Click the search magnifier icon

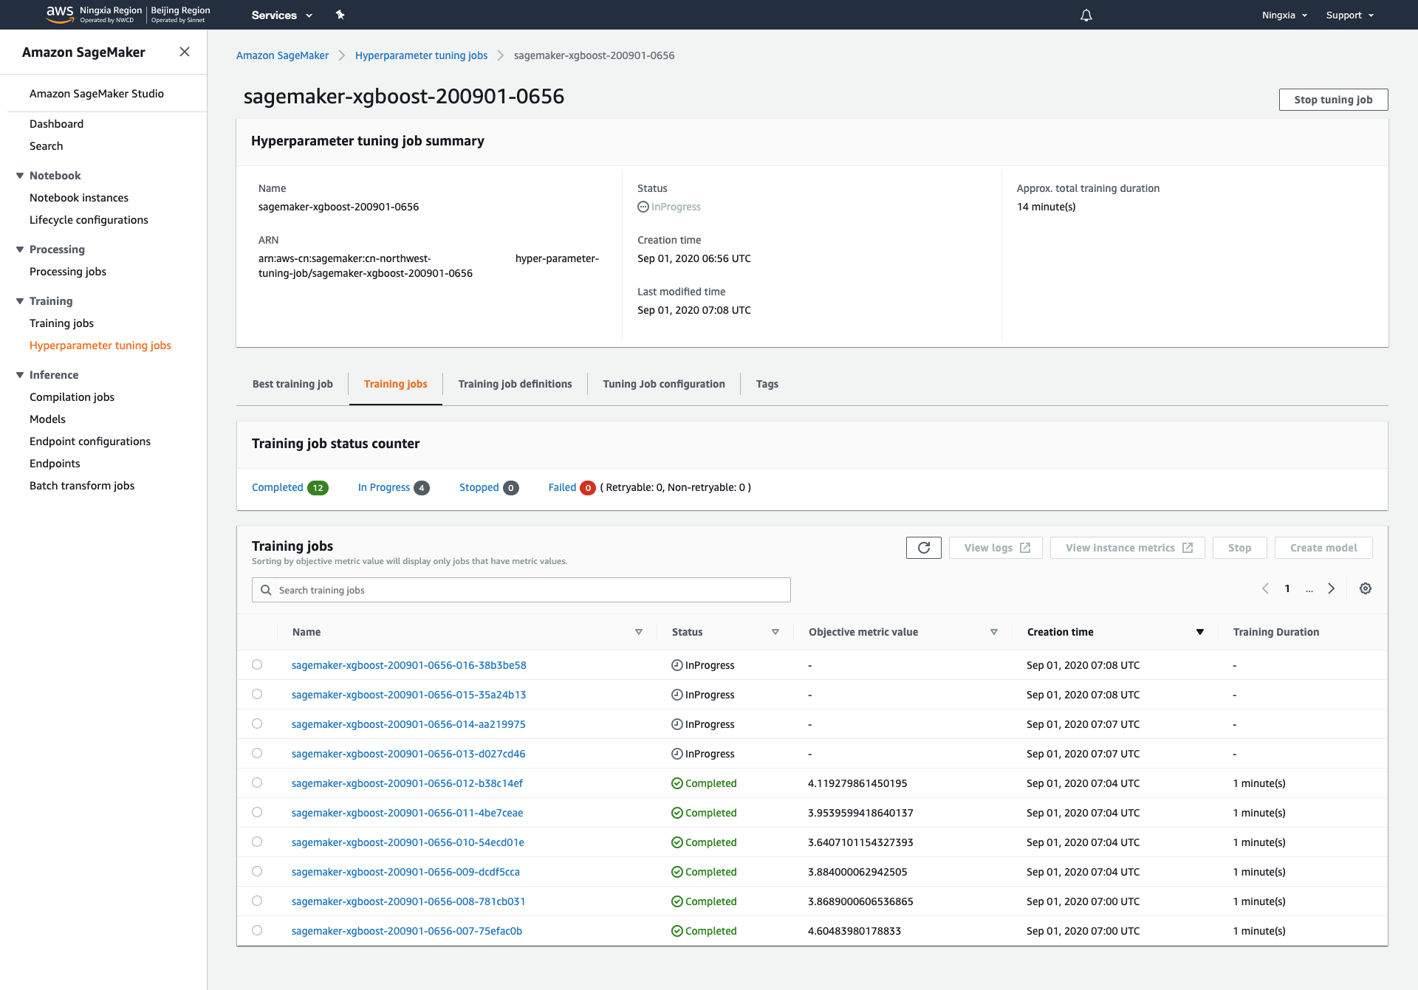click(x=266, y=590)
